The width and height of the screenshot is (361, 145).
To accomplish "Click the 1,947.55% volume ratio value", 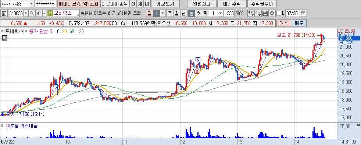I will pos(101,23).
